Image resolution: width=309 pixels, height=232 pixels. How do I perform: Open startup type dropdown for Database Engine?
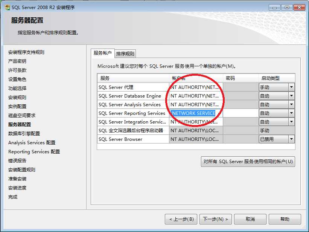point(291,96)
